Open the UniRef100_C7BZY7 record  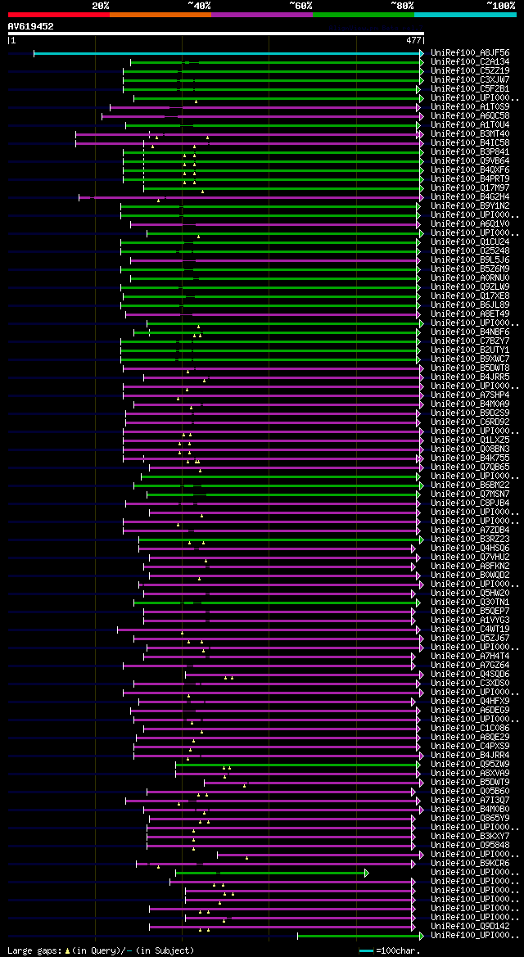click(x=470, y=341)
